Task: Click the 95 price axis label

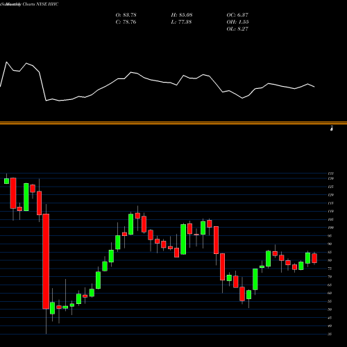Action: point(330,236)
